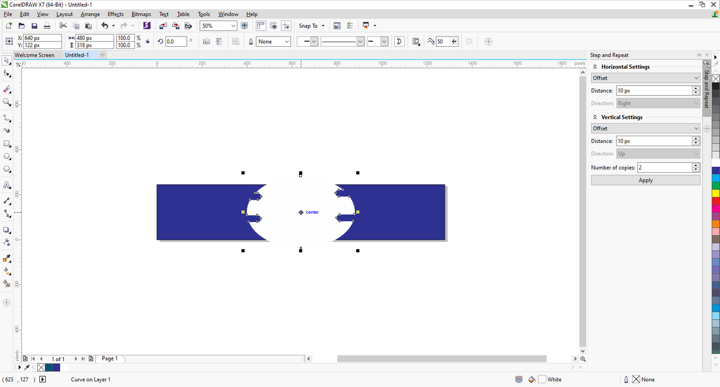Mirror the object horizontally

(206, 42)
